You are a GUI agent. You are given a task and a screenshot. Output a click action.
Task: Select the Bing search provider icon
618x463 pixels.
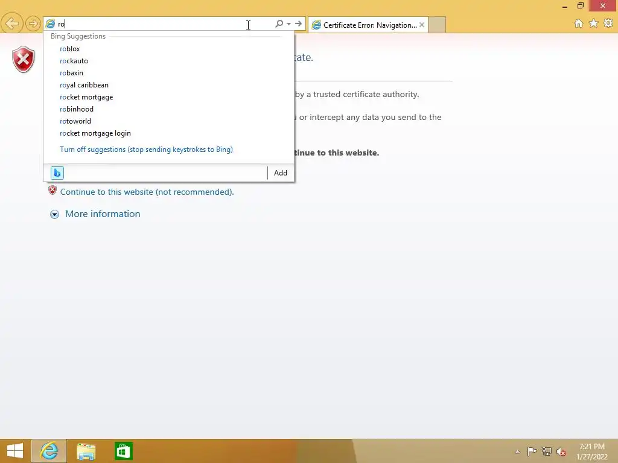tap(57, 173)
